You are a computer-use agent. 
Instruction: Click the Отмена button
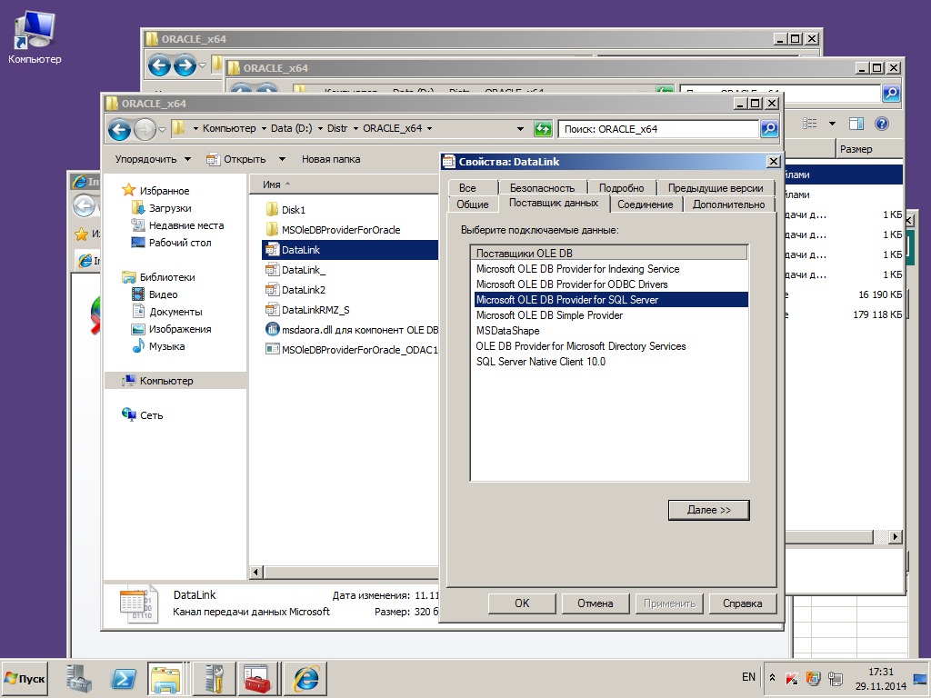595,603
